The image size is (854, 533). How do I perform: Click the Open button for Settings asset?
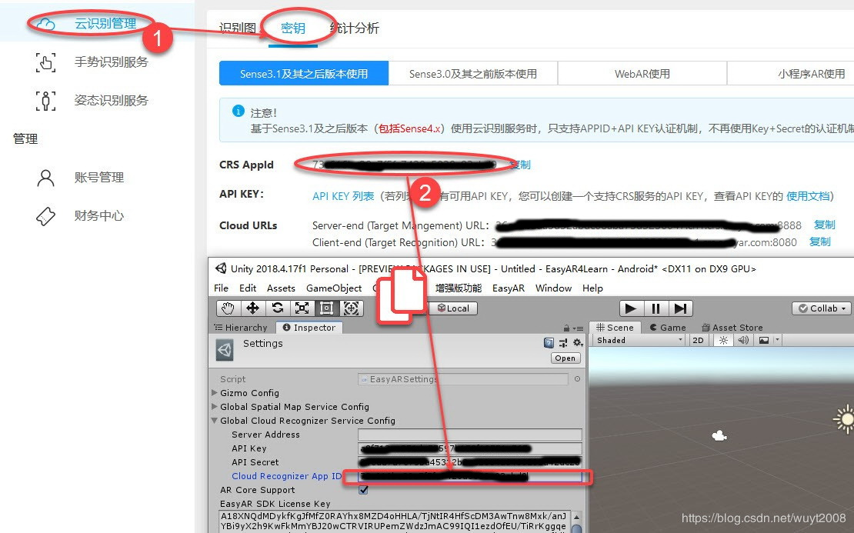coord(565,358)
